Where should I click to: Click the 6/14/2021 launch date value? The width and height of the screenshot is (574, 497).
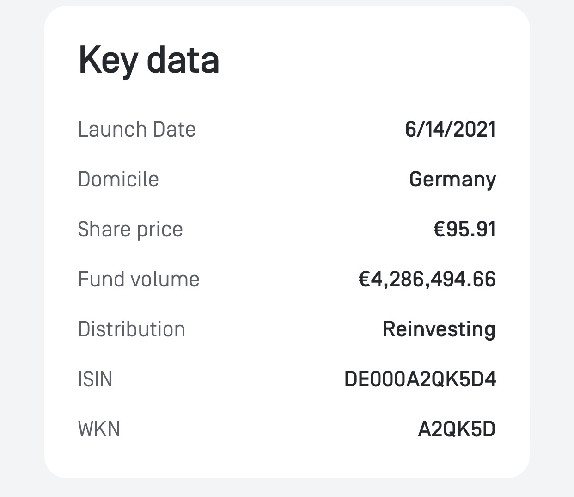[x=450, y=129]
